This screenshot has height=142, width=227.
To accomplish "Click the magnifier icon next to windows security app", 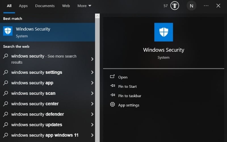I will pos(5,83).
